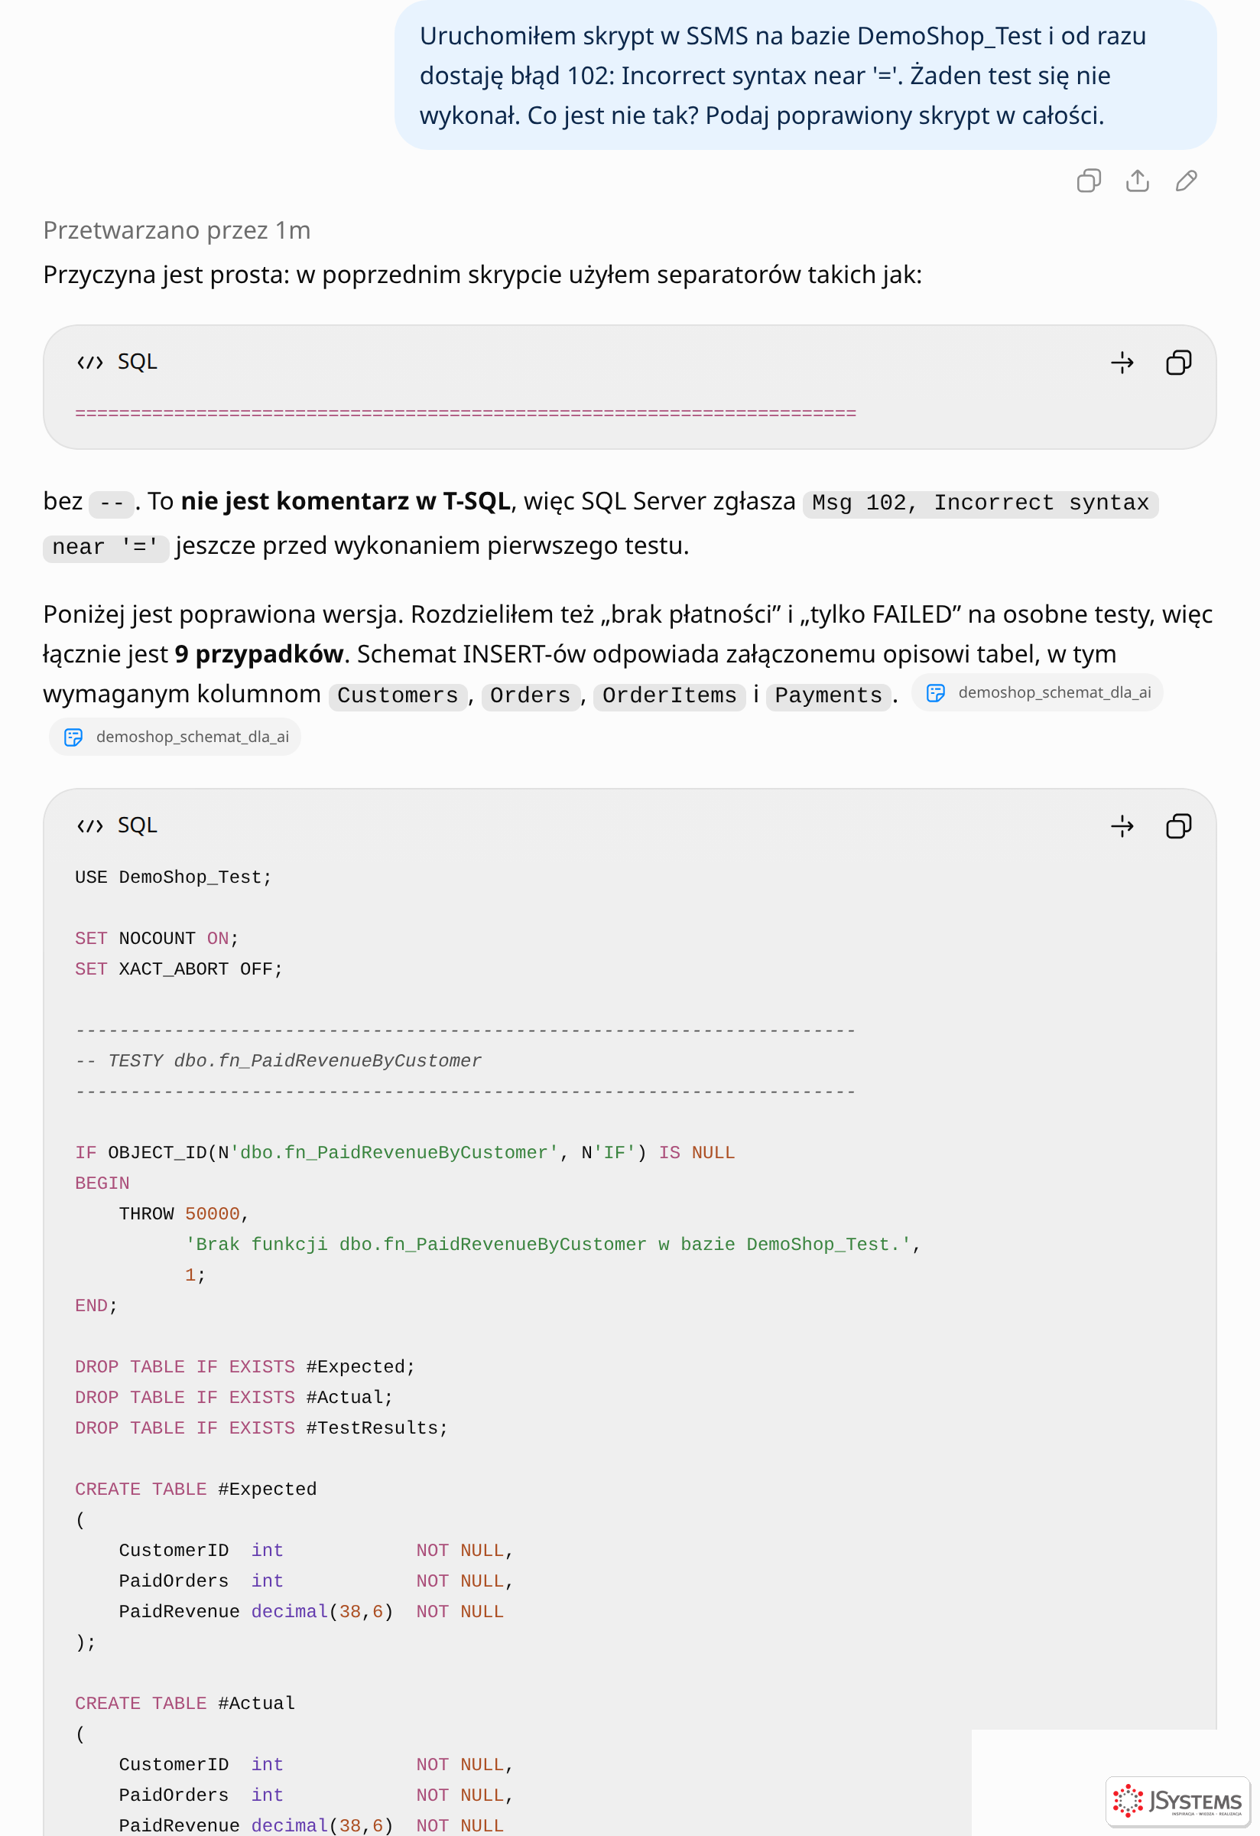The image size is (1260, 1836).
Task: Click the SQL label of the first block
Action: 138,362
